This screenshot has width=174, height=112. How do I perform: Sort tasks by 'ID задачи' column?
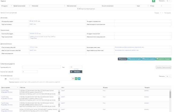click(x=6, y=6)
